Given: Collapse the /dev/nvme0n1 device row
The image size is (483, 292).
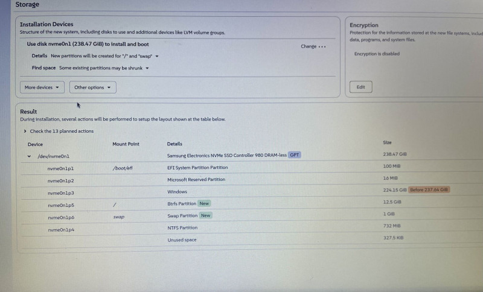Looking at the screenshot, I should [29, 156].
